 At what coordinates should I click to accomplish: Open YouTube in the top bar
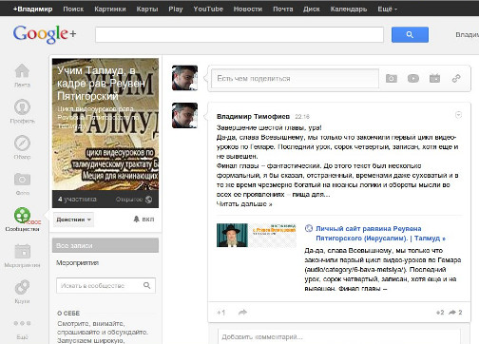click(x=208, y=9)
